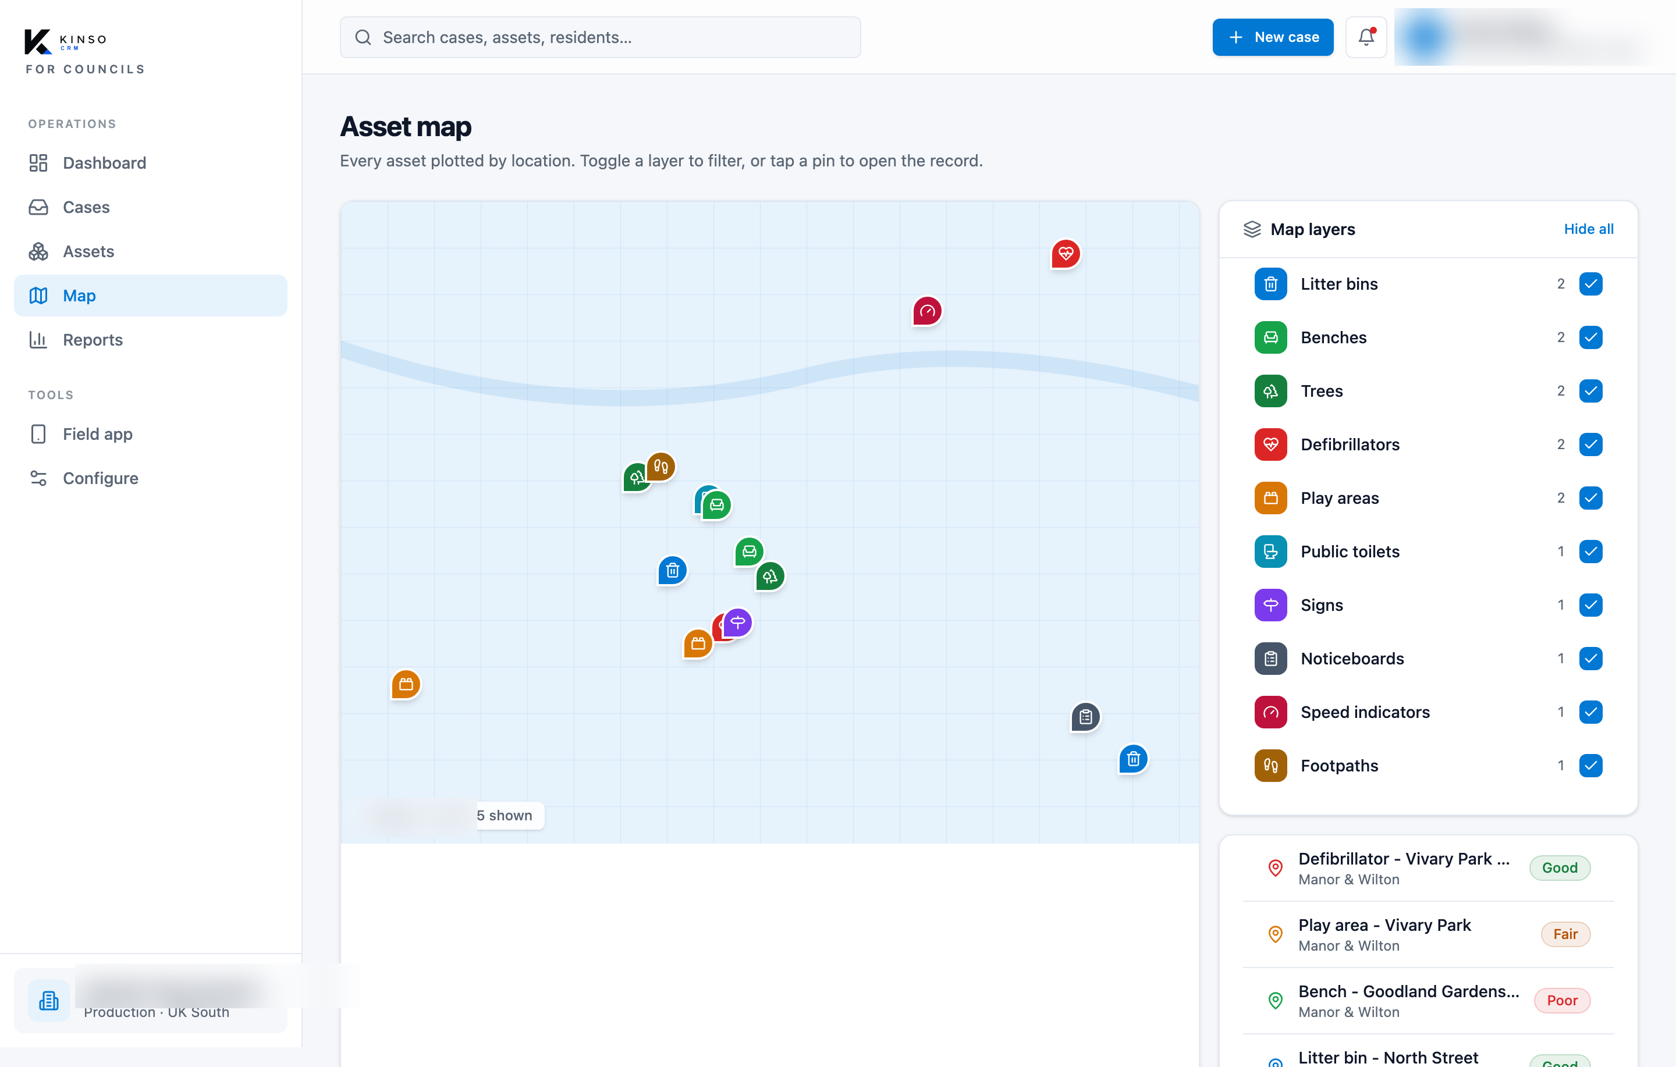Click the Defibrillators layer icon
This screenshot has height=1067, width=1676.
(x=1270, y=444)
